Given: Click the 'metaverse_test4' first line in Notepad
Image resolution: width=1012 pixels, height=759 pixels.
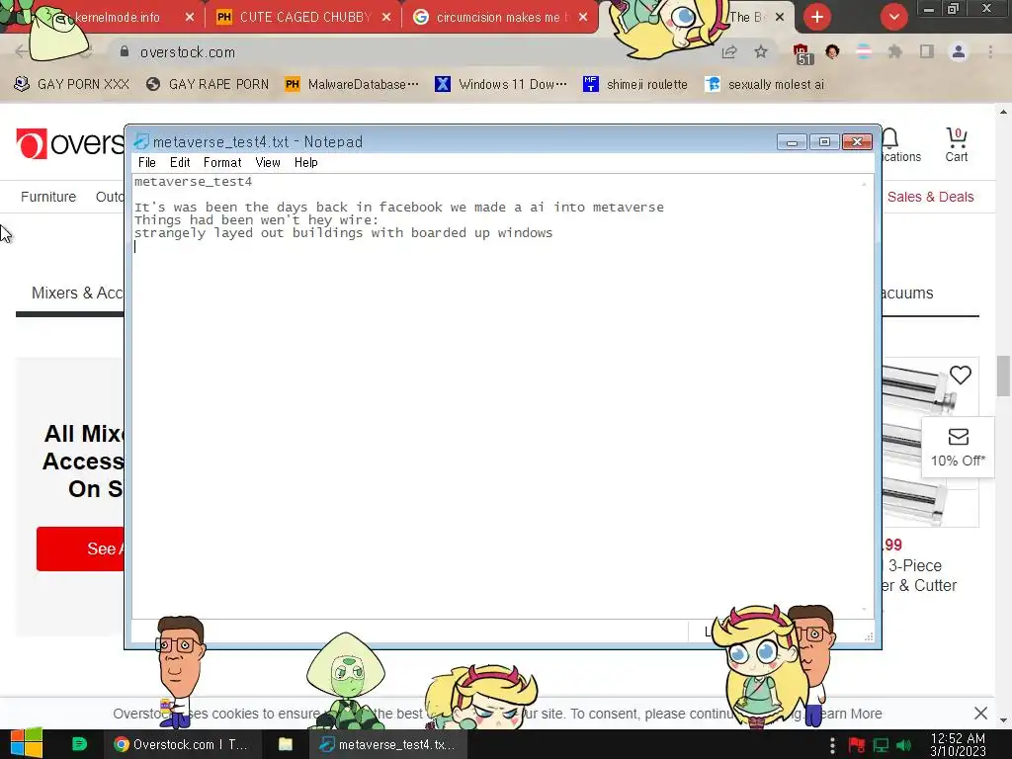Looking at the screenshot, I should coord(193,182).
